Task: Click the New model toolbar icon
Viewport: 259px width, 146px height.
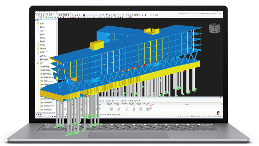Action: pyautogui.click(x=36, y=15)
